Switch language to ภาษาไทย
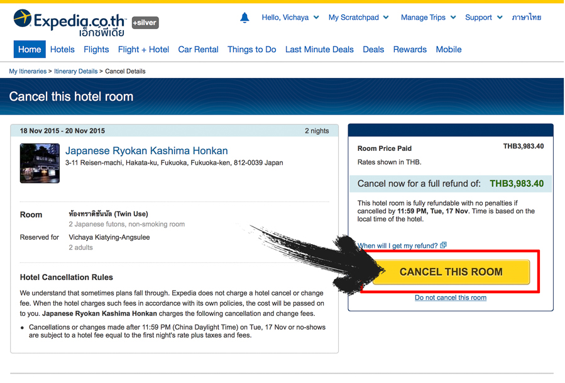 (x=527, y=18)
